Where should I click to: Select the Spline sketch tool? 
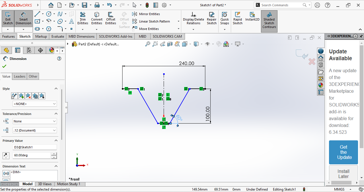60,14
